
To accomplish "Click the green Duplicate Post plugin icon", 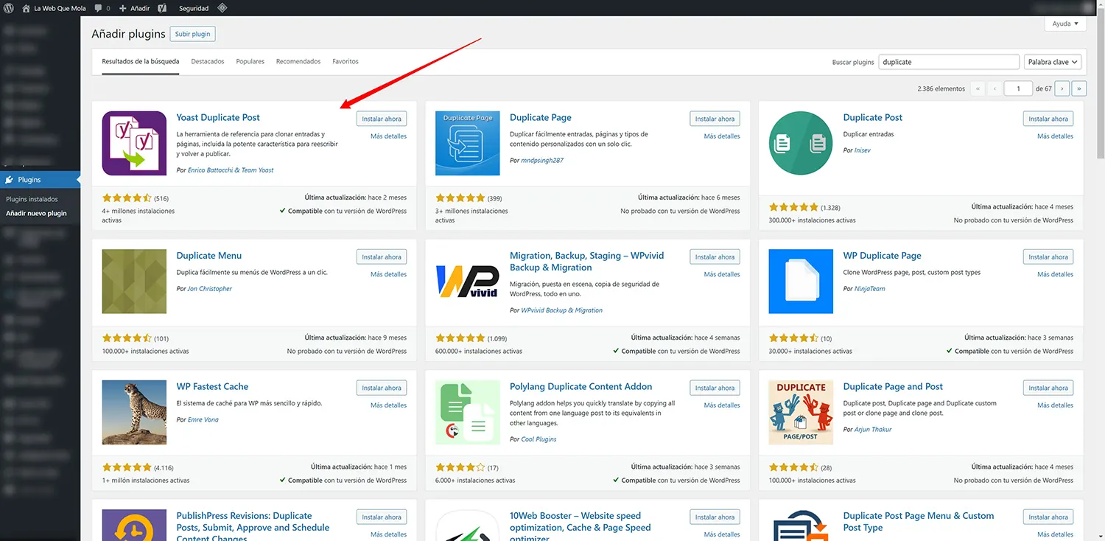I will [801, 143].
